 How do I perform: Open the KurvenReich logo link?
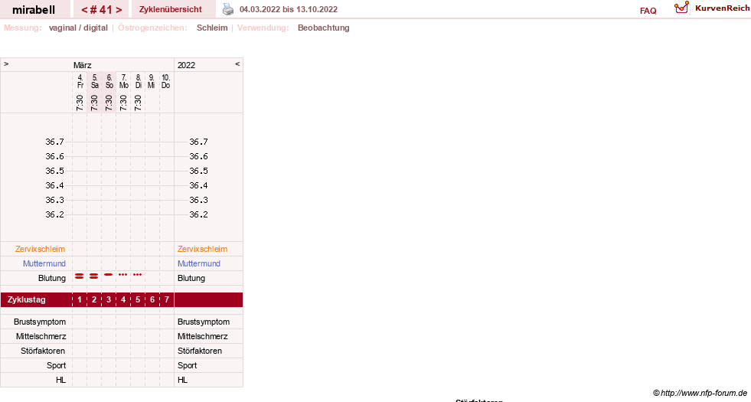tap(712, 8)
